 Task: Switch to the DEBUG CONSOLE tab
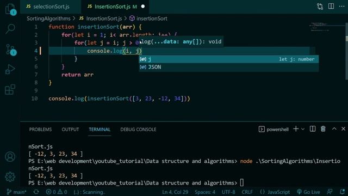point(138,130)
